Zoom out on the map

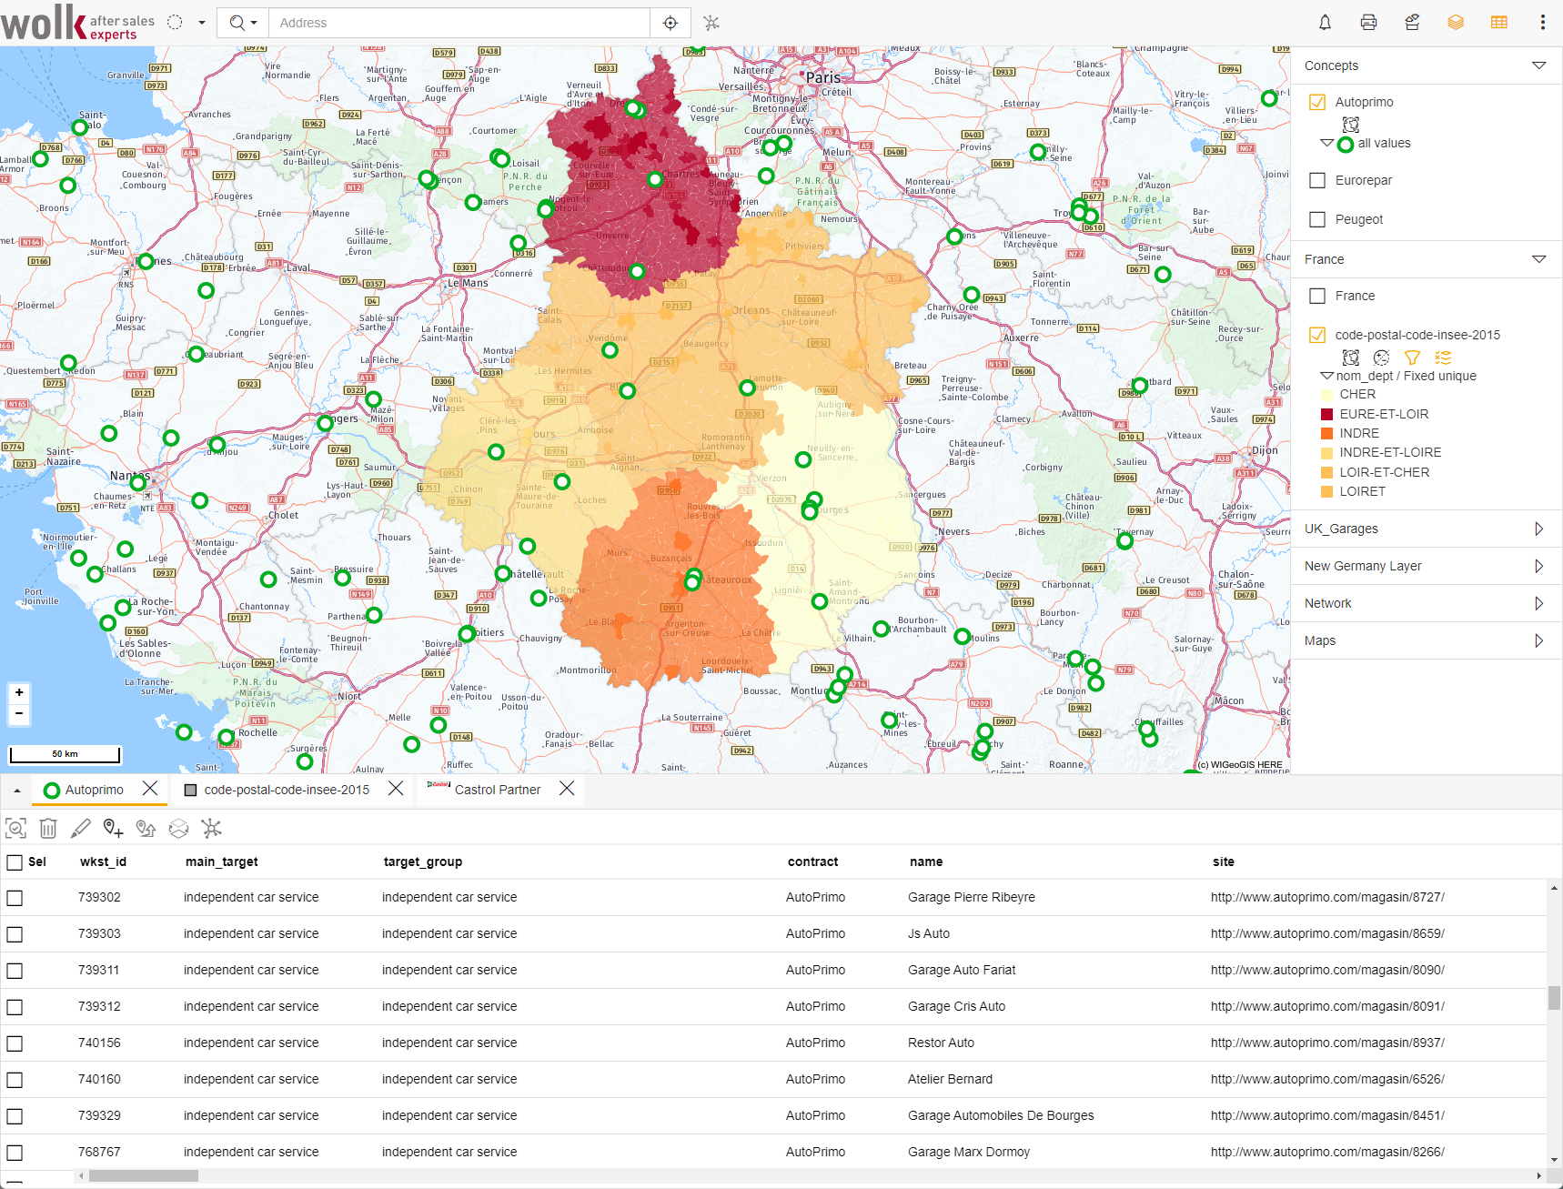(x=19, y=713)
